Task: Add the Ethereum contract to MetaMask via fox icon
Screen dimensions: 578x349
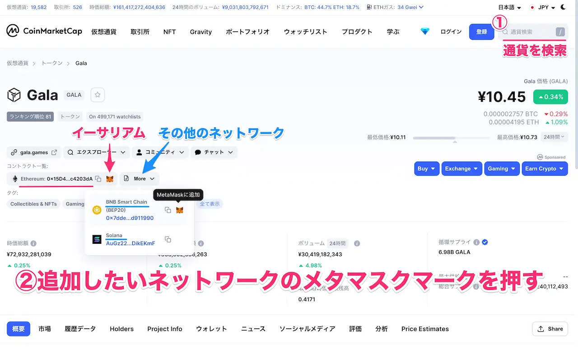Action: point(110,179)
